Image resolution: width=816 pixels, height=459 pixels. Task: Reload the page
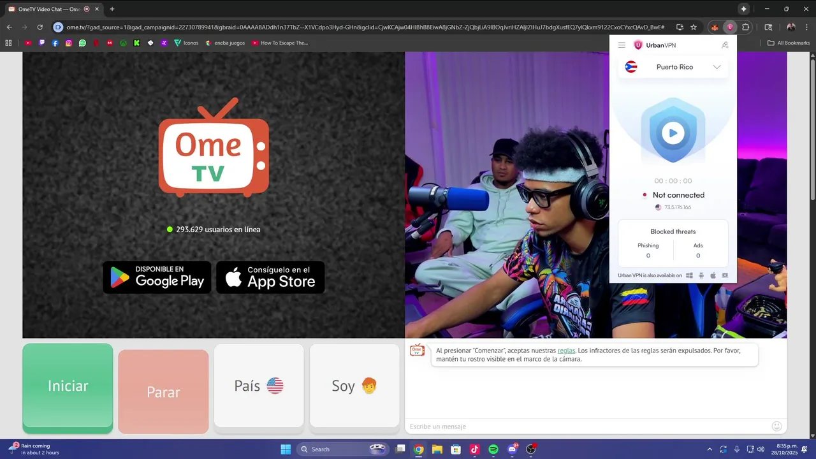[x=40, y=27]
